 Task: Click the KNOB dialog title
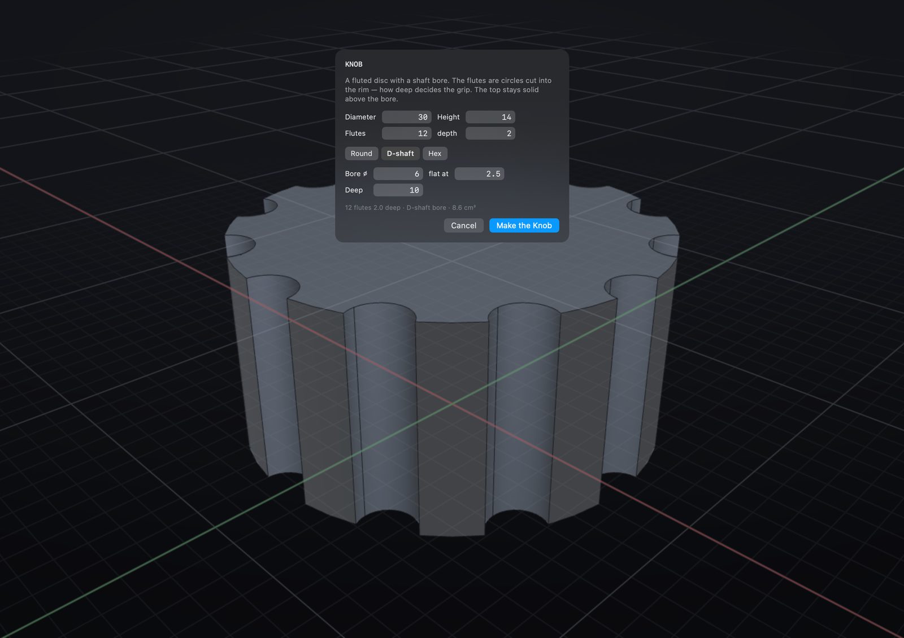(x=354, y=64)
